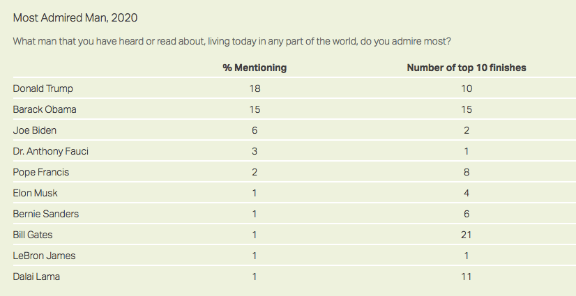Click Joe Biden's 6 percent mentioning value
Screen dimensions: 576x296
click(255, 130)
